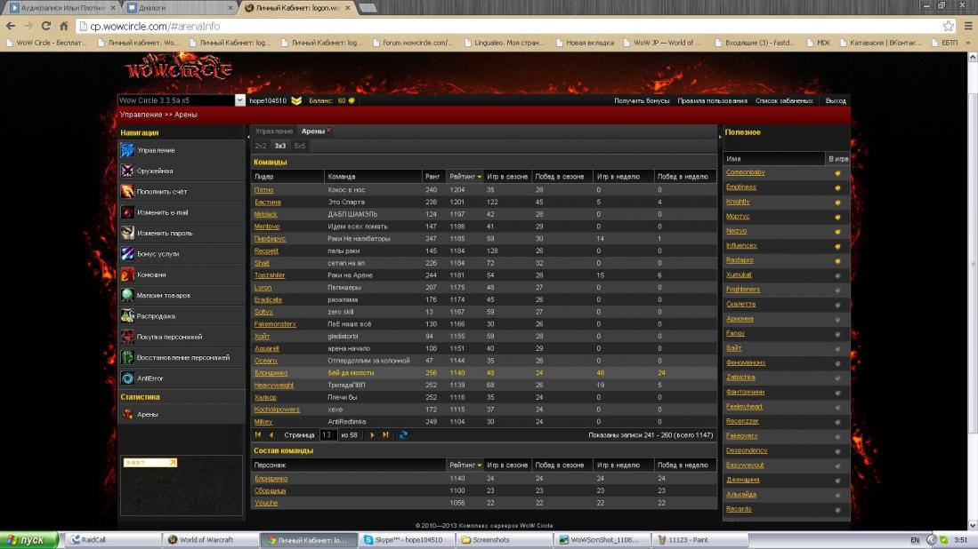Refresh the teams table with blue arrows icon
This screenshot has height=549, width=978.
coord(403,435)
